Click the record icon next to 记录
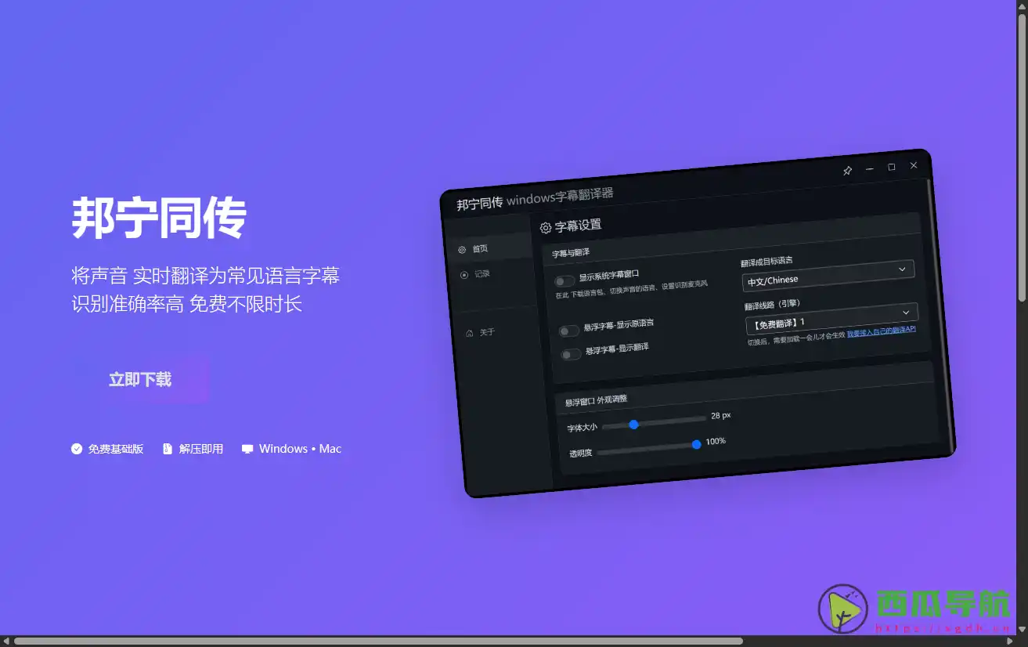 tap(464, 273)
